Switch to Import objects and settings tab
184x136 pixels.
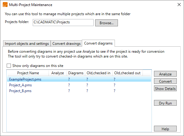coord(27,44)
